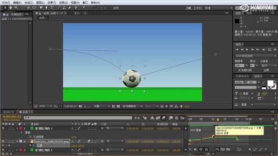This screenshot has height=156, width=278.
Task: Expand layer 3 properties triangle
Action: [x=17, y=150]
